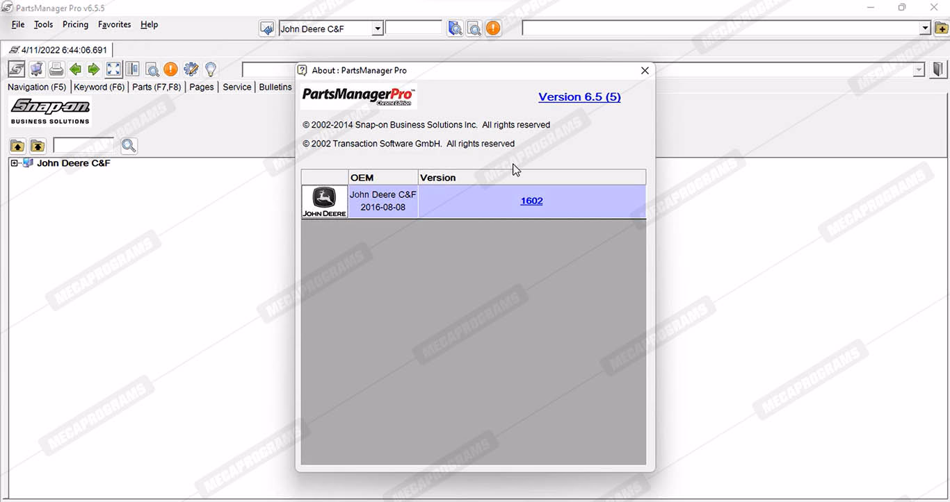This screenshot has width=950, height=502.
Task: Click the Snap-on S home icon in toolbar
Action: point(17,69)
